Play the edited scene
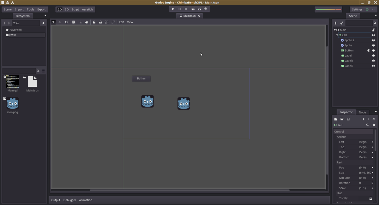 point(193,9)
